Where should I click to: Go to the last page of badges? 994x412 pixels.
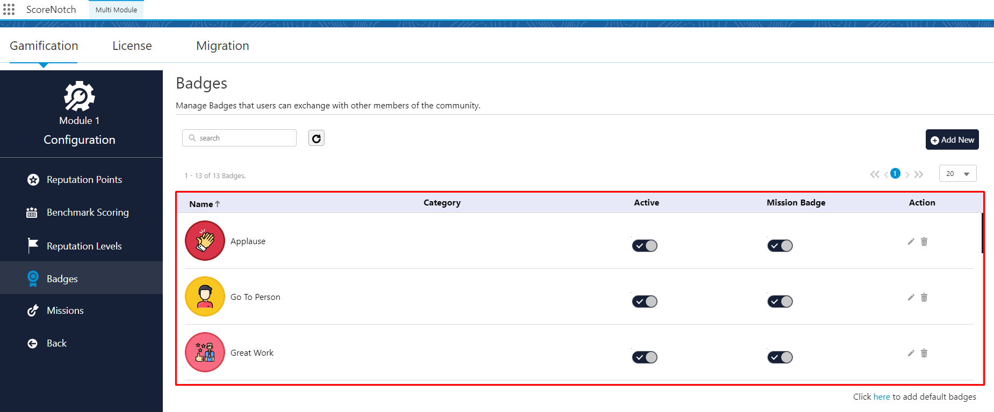pos(919,174)
